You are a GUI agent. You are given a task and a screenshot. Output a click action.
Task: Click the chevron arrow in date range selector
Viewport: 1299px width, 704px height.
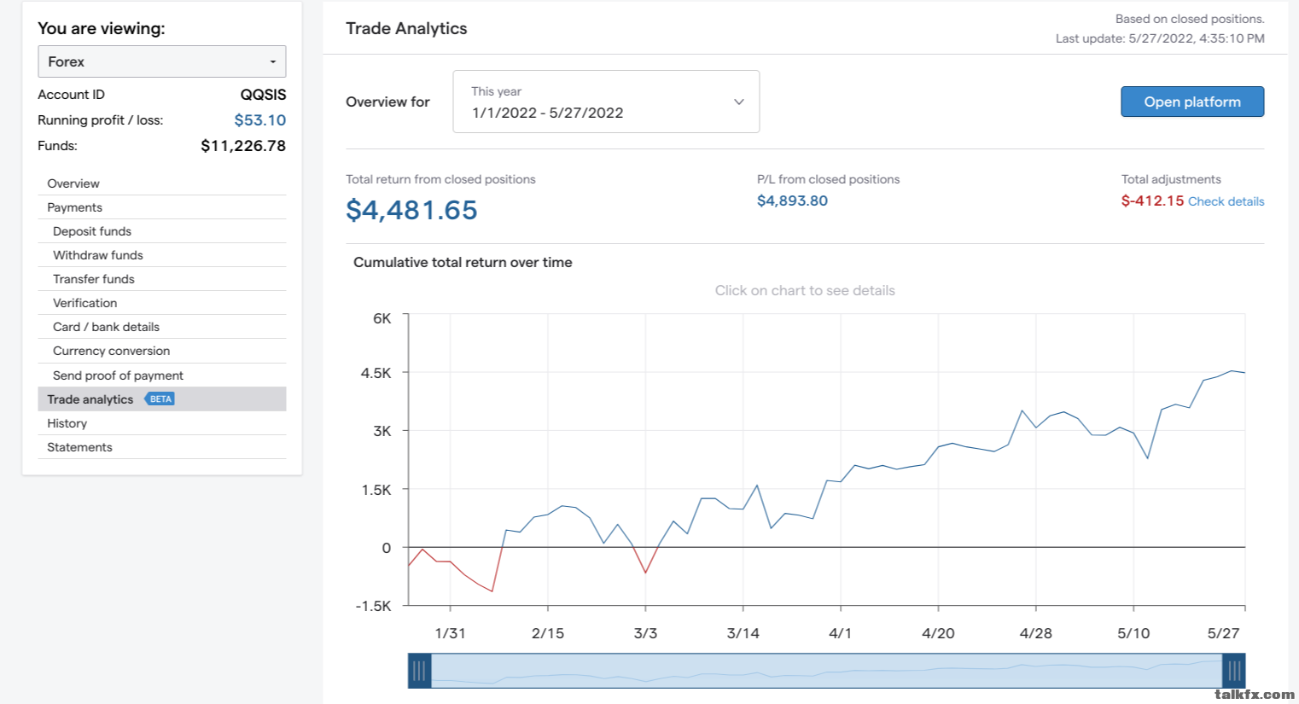739,102
